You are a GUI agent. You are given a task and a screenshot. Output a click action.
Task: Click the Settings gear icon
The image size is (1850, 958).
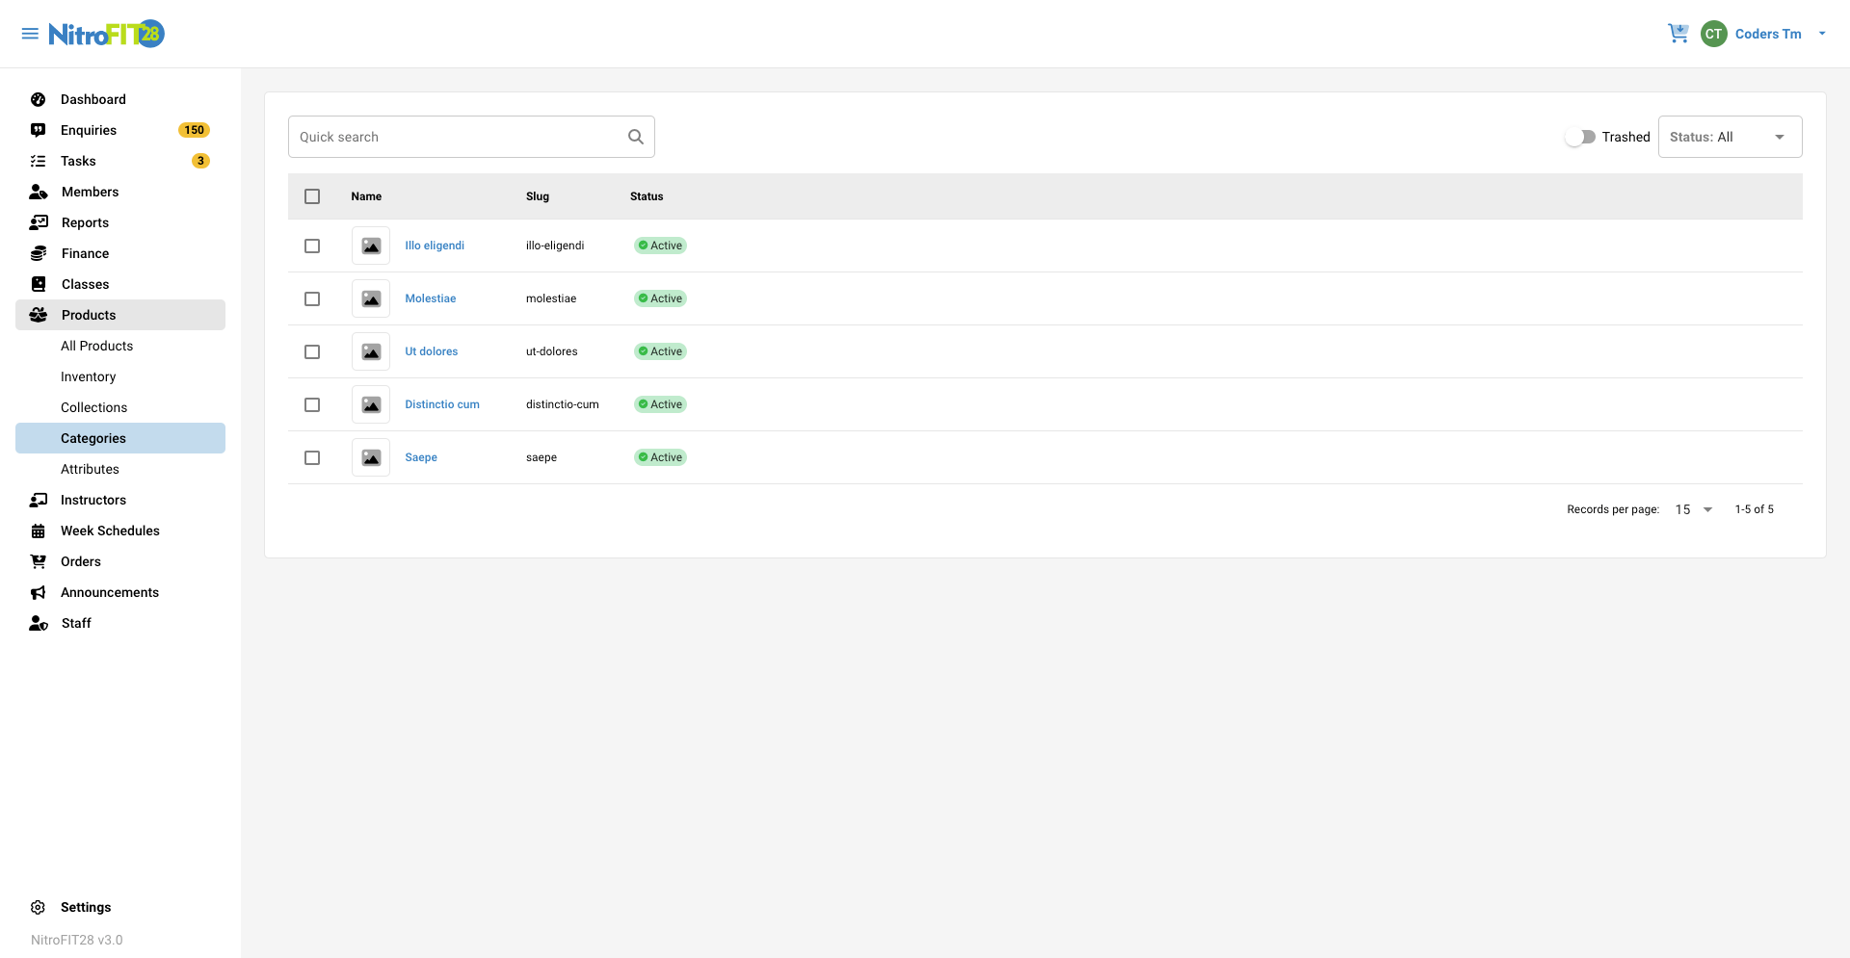[x=39, y=907]
